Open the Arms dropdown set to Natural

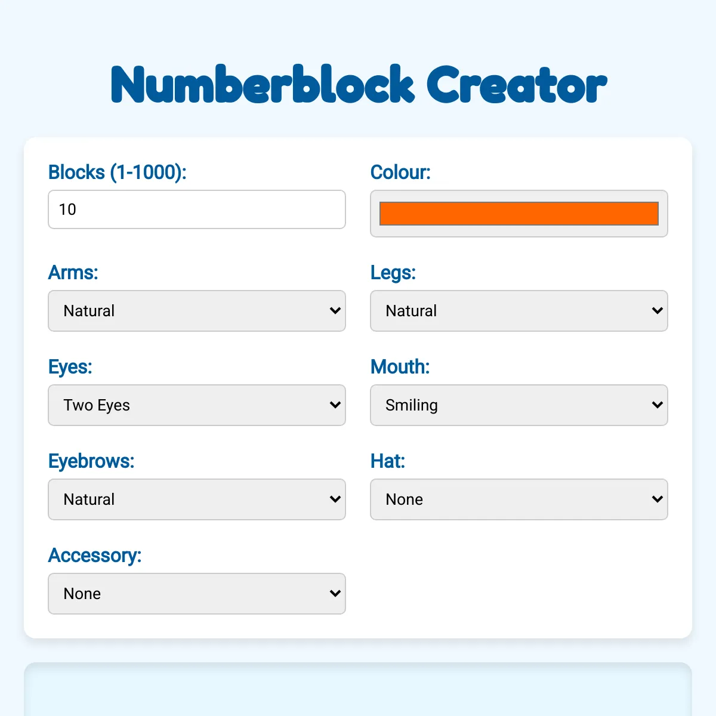[x=197, y=311]
